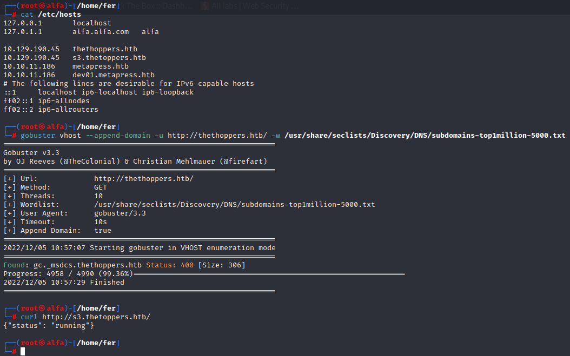Image resolution: width=570 pixels, height=356 pixels.
Task: Click the Timeout value '10s'
Action: (101, 222)
